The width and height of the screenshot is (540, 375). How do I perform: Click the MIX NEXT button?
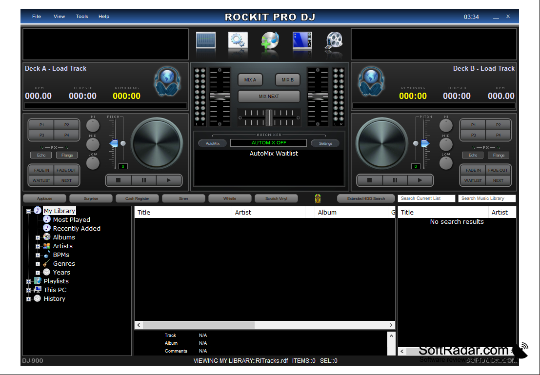tap(269, 97)
